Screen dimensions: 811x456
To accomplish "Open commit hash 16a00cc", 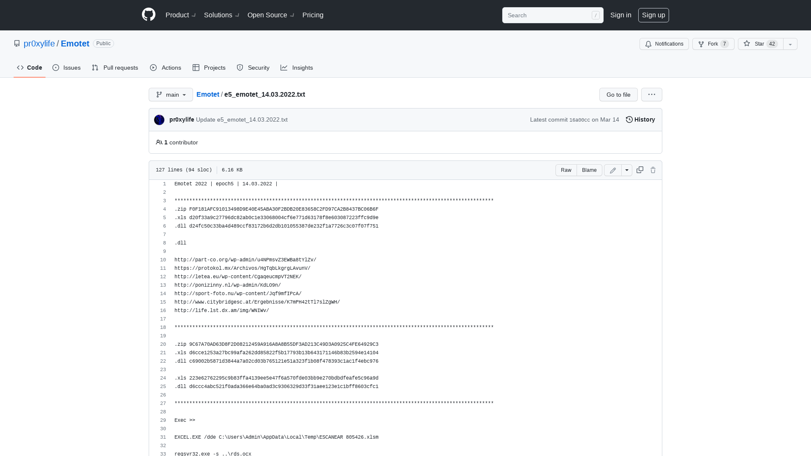I will coord(580,120).
